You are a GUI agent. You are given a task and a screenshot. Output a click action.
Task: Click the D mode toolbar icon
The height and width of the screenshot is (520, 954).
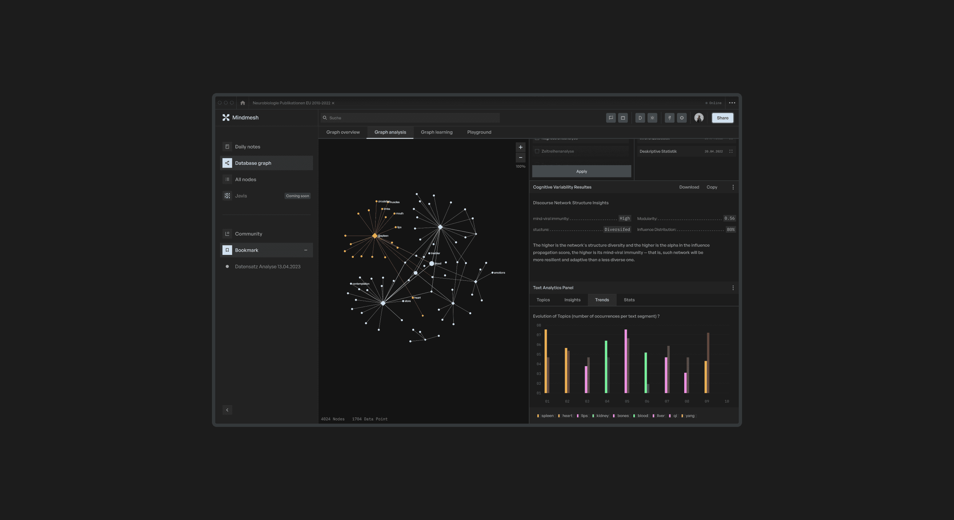click(640, 118)
